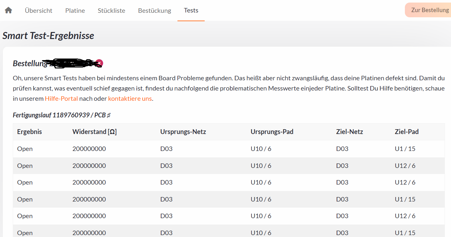Select the Smart Test-Ergebnisse heading

tap(48, 36)
